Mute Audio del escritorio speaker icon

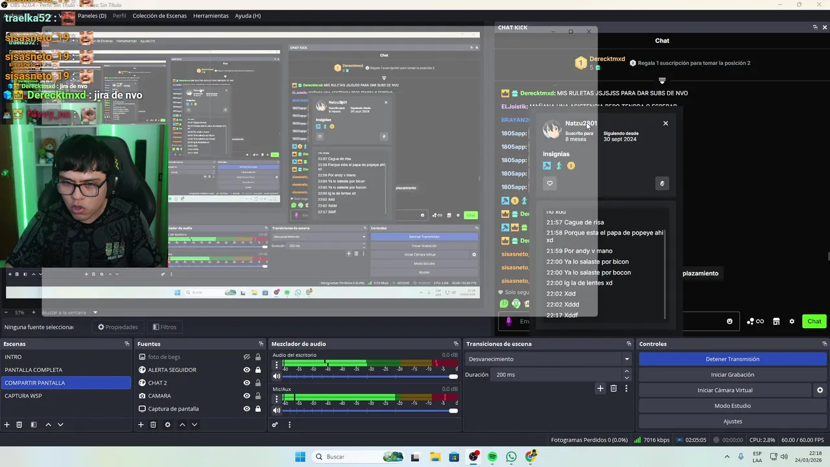click(x=276, y=376)
